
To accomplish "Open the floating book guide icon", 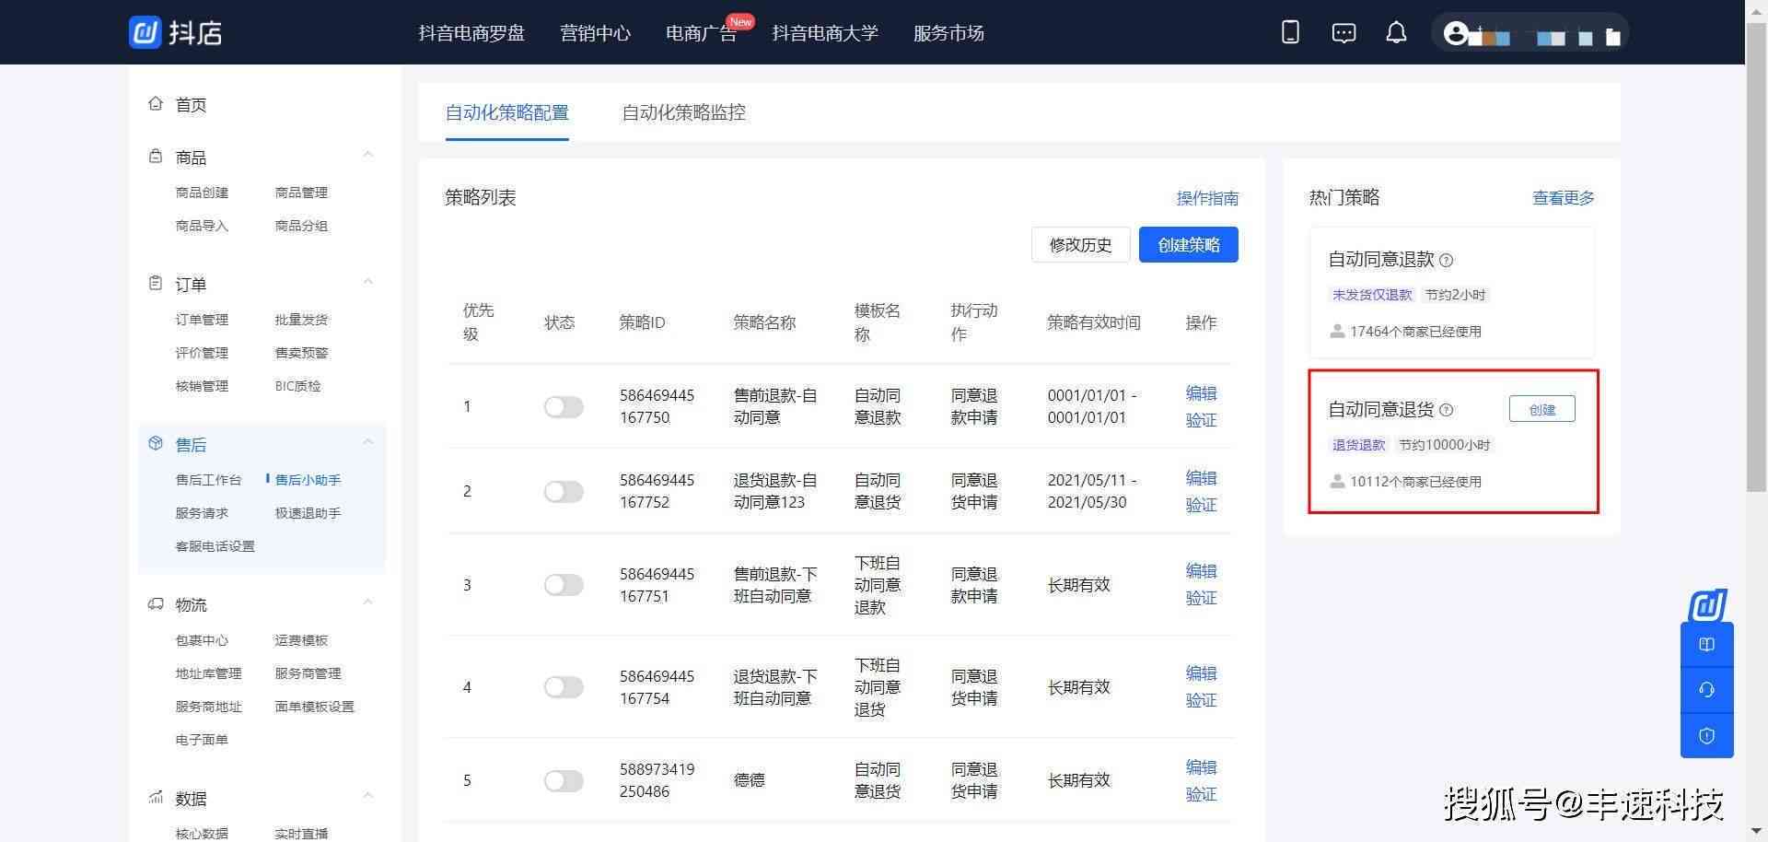I will pos(1706,645).
